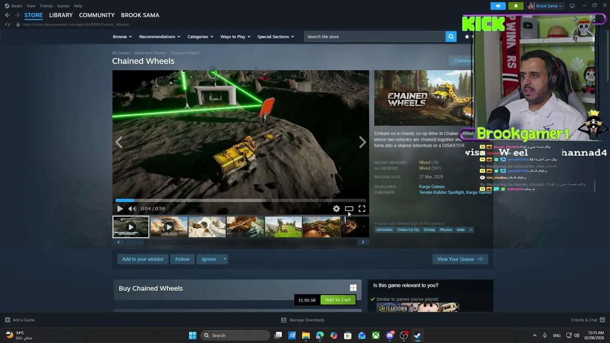The image size is (610, 343).
Task: Click View Your Queue button
Action: click(460, 259)
